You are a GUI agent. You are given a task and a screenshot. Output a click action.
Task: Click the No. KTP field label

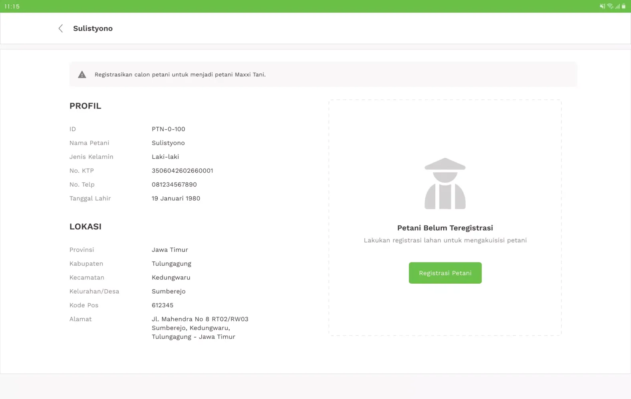(81, 171)
